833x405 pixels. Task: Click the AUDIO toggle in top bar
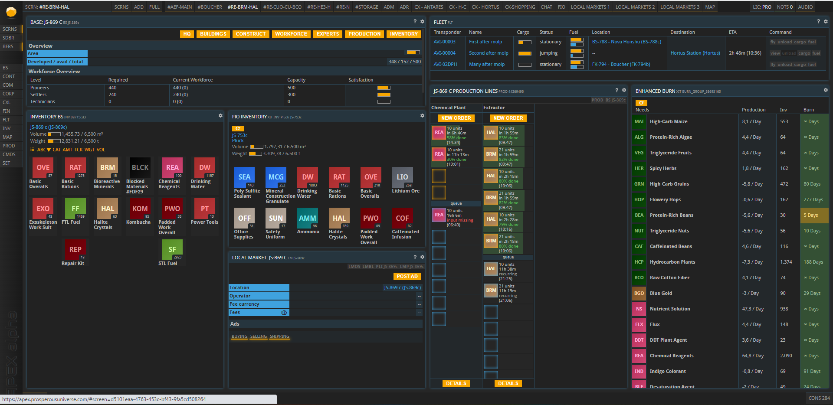[x=806, y=7]
